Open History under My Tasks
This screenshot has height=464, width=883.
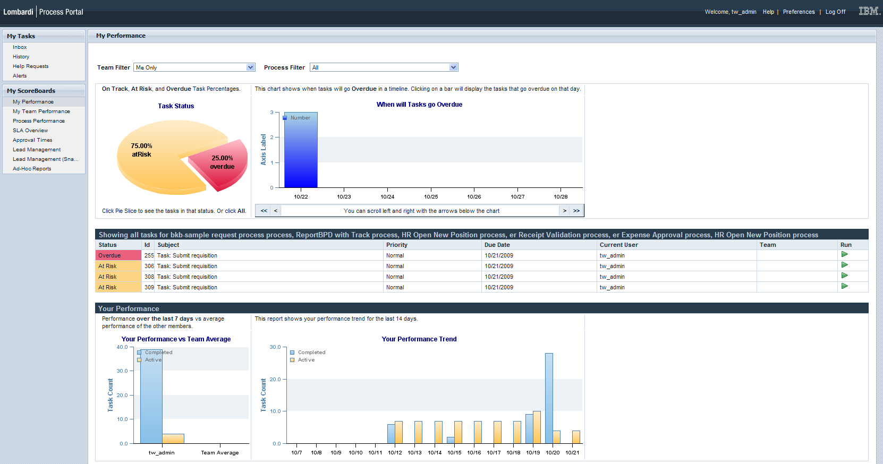[x=21, y=57]
